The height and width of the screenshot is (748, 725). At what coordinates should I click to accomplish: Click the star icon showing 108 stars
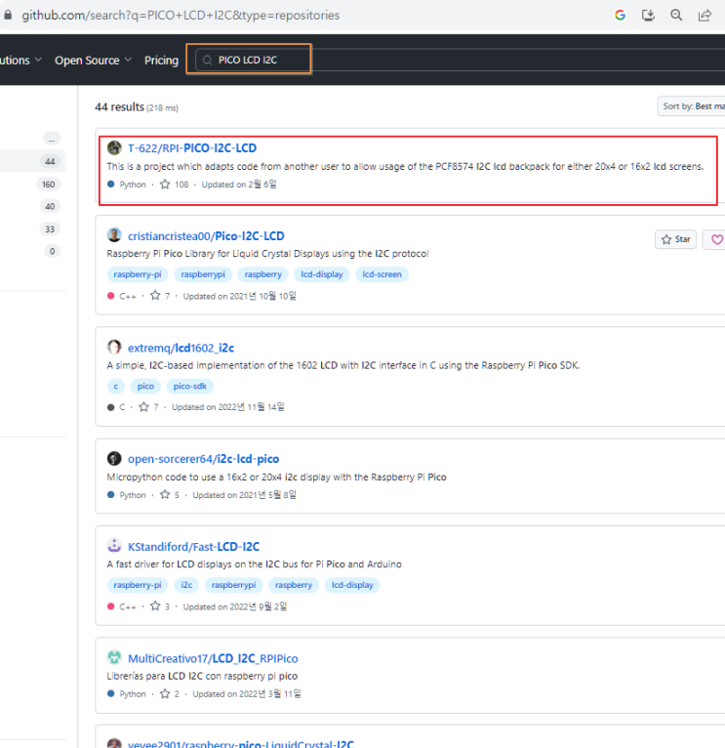tap(165, 185)
